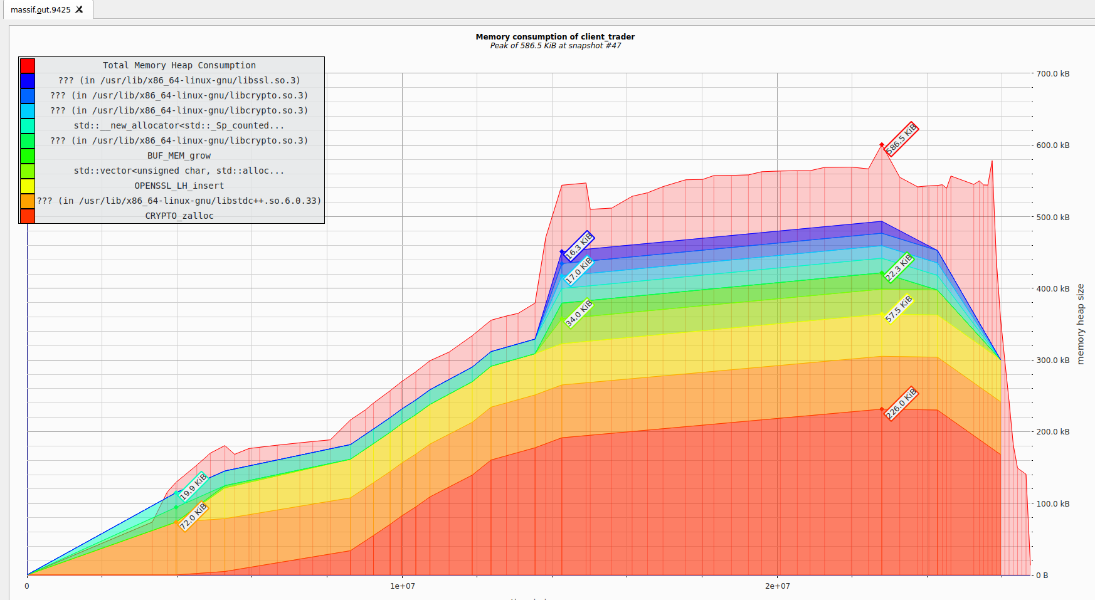The width and height of the screenshot is (1095, 600).
Task: Click the 586.5 KiB peak marker label
Action: coord(901,139)
